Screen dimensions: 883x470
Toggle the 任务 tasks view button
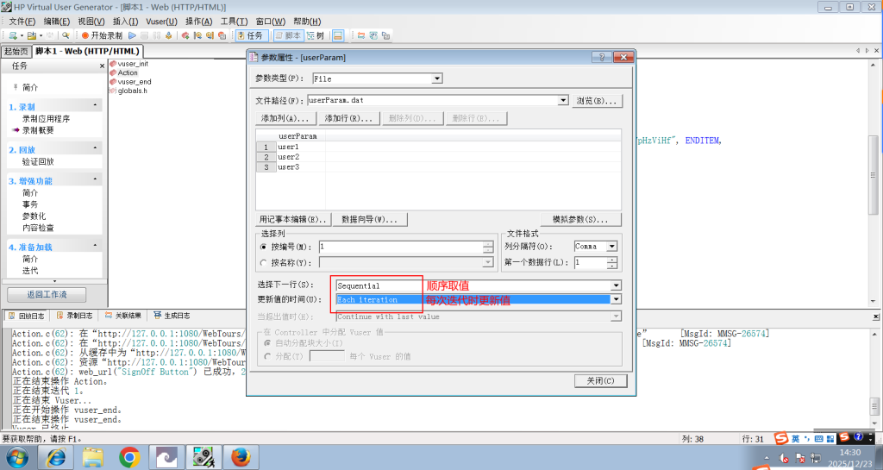[x=251, y=35]
